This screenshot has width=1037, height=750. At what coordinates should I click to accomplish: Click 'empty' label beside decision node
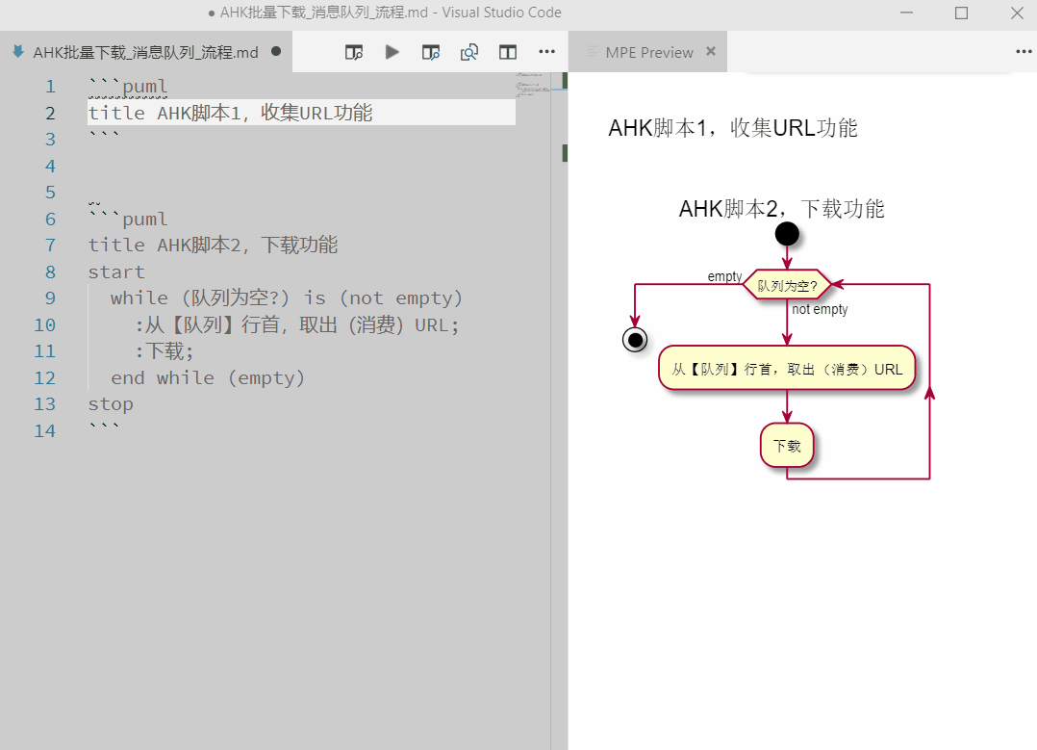pyautogui.click(x=725, y=276)
